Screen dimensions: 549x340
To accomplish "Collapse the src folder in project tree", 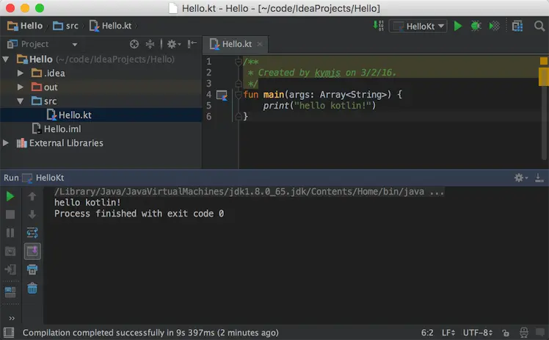I will tap(21, 101).
